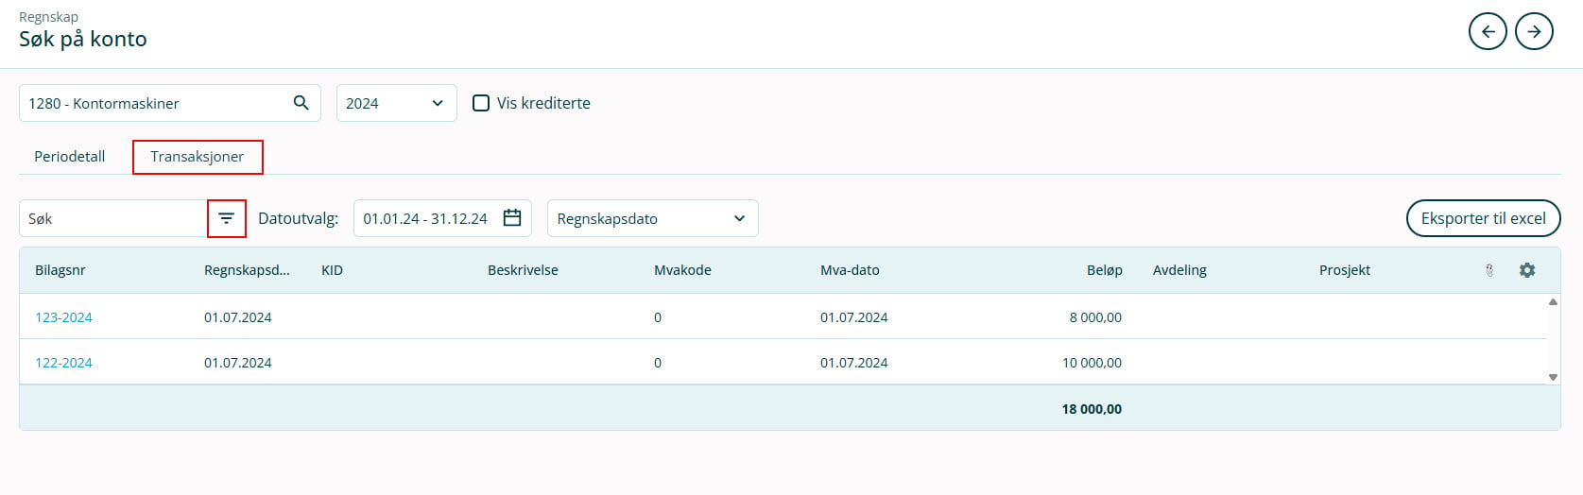Select the Transaksjoner tab
The image size is (1583, 495).
click(198, 157)
